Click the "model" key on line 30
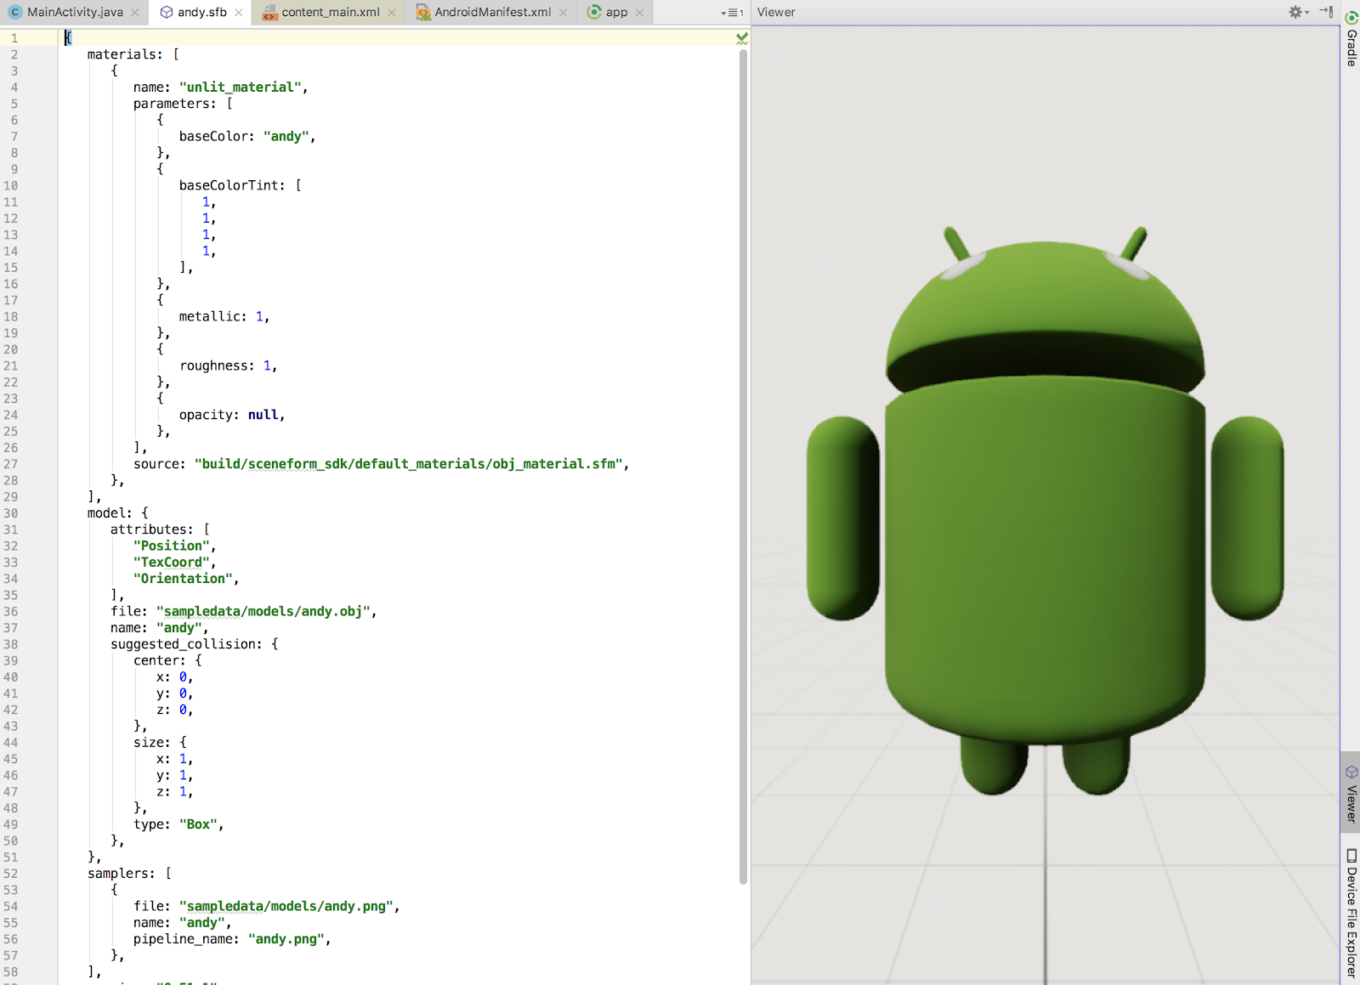 tap(106, 513)
